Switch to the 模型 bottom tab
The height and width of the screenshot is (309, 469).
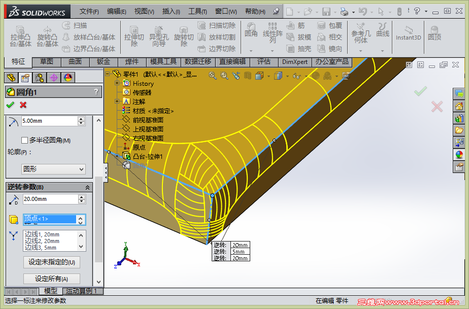point(51,291)
